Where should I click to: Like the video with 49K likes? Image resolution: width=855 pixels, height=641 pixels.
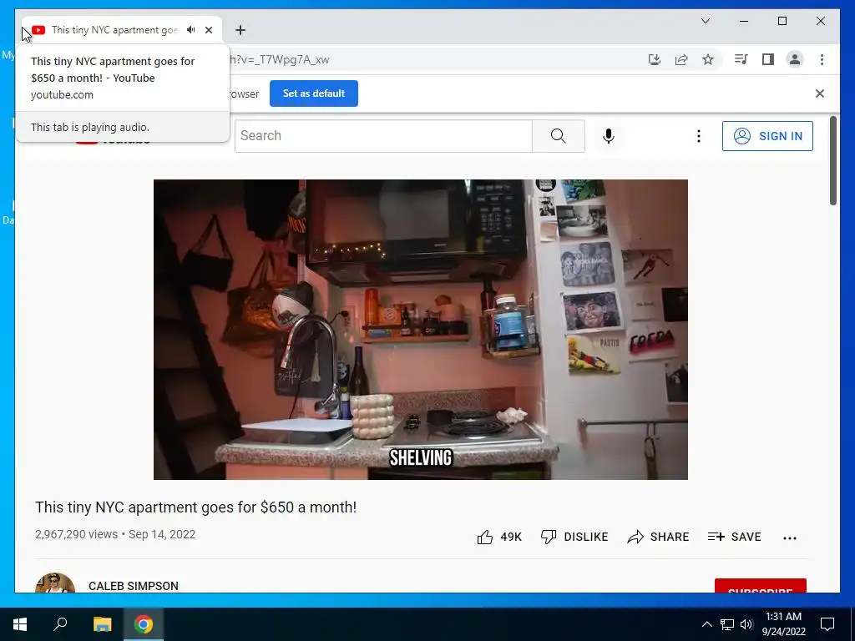pyautogui.click(x=499, y=537)
